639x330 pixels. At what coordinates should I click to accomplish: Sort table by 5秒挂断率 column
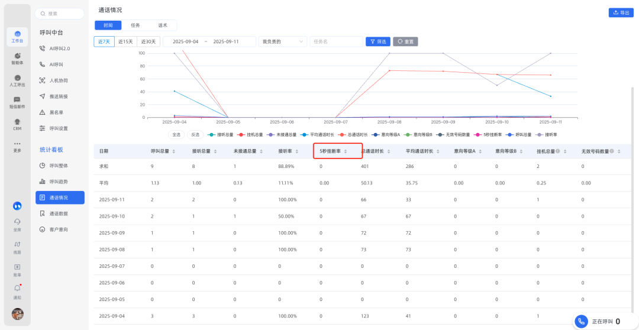coord(346,151)
